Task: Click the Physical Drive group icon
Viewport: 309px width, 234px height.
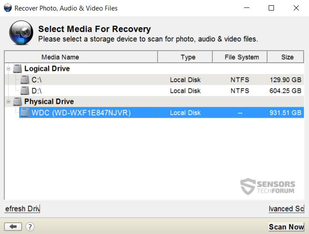Action: pyautogui.click(x=18, y=101)
